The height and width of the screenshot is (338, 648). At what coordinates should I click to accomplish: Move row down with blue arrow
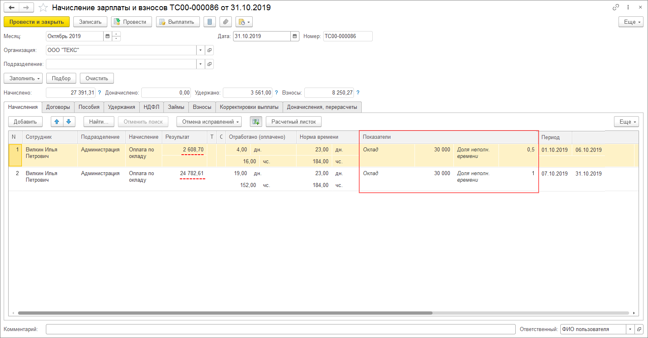click(69, 122)
